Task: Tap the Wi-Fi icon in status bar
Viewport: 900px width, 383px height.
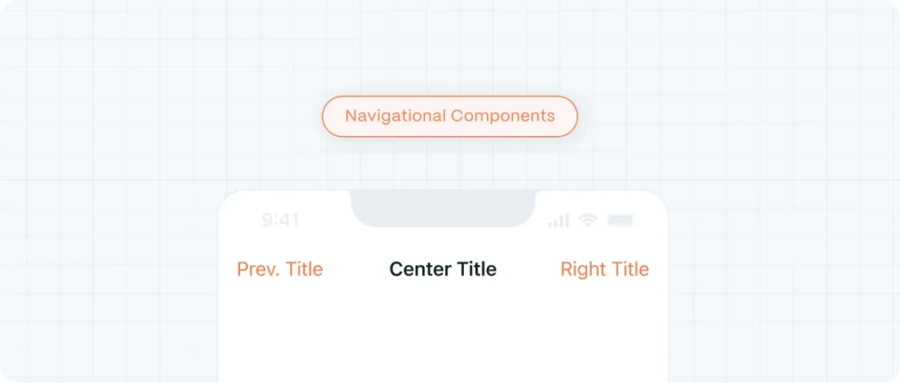Action: point(588,220)
